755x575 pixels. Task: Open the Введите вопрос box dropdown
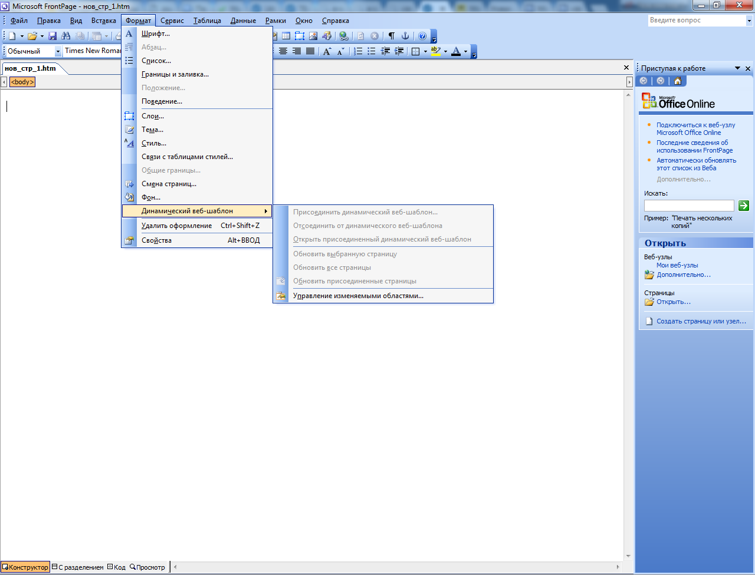coord(749,20)
